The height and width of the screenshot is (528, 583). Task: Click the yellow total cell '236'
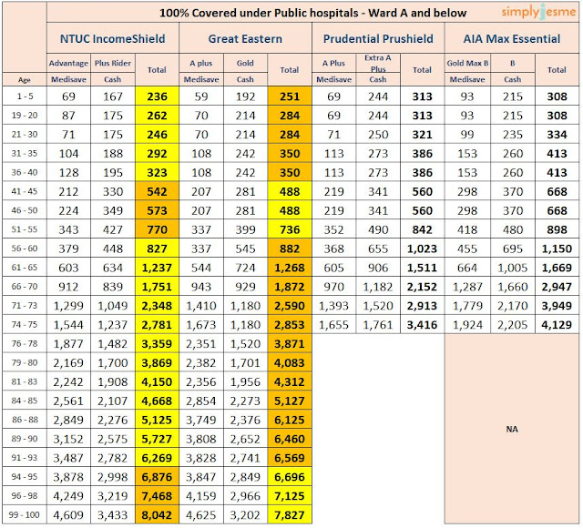(157, 96)
